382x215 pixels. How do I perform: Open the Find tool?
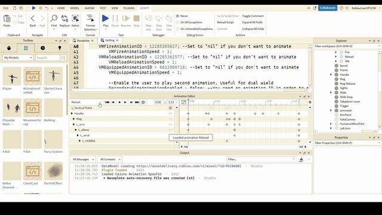(54, 19)
